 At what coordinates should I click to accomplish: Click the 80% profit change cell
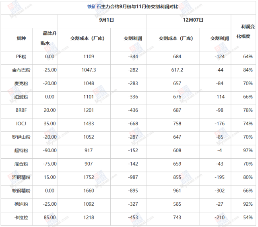[248, 177]
